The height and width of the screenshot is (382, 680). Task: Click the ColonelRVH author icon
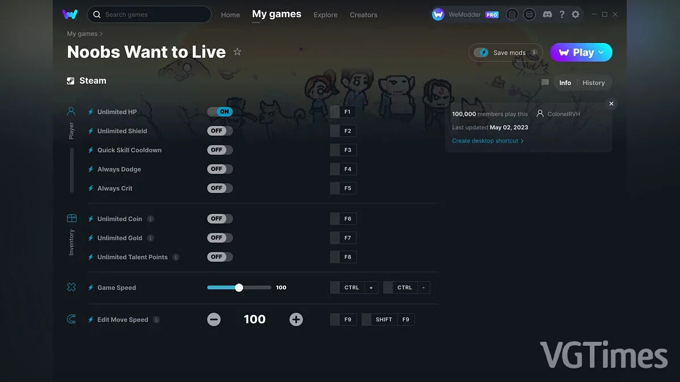[540, 114]
